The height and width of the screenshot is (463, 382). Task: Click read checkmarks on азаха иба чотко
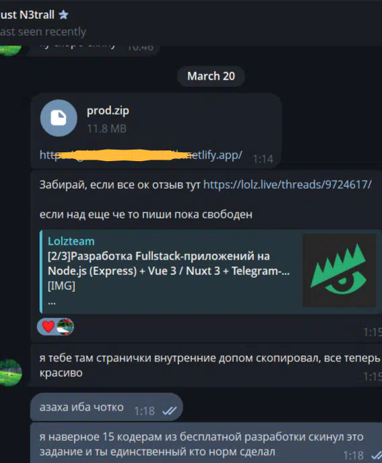[170, 410]
